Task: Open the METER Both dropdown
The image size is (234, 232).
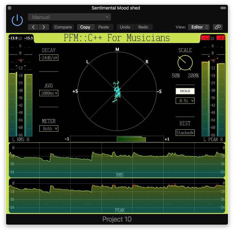Action: (49, 129)
